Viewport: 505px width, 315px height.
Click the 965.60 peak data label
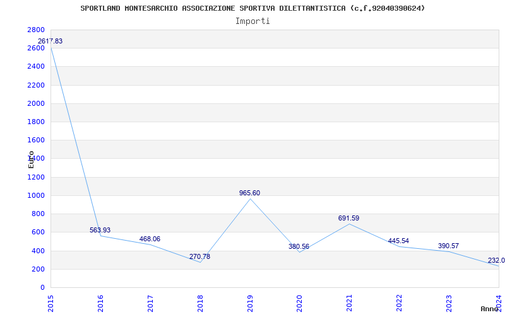249,193
